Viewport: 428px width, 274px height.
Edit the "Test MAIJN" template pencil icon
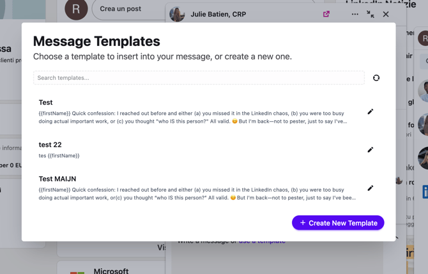371,188
